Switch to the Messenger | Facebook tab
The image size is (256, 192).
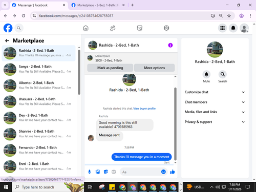point(38,5)
